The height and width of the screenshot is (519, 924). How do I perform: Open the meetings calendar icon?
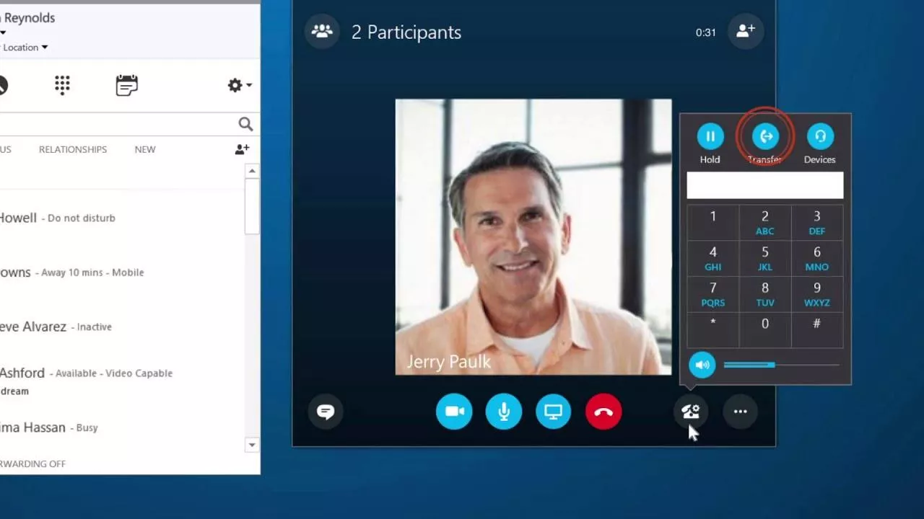coord(126,85)
